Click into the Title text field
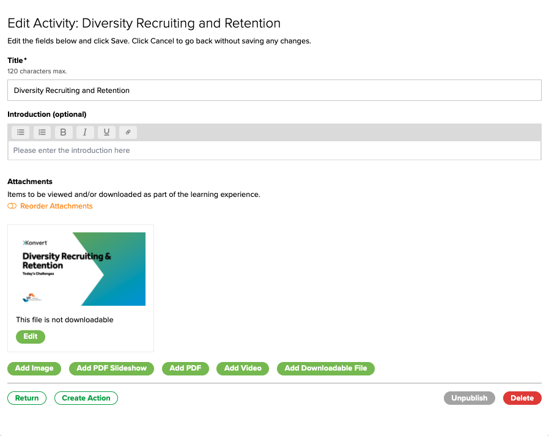This screenshot has height=436, width=549. pos(274,91)
